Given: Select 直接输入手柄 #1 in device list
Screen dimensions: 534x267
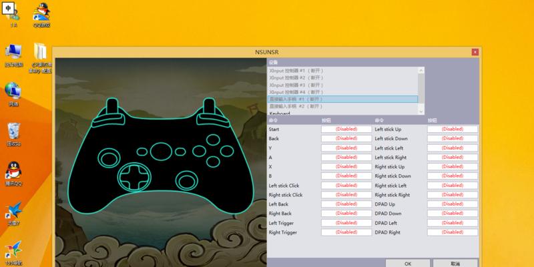Looking at the screenshot, I should (342, 99).
